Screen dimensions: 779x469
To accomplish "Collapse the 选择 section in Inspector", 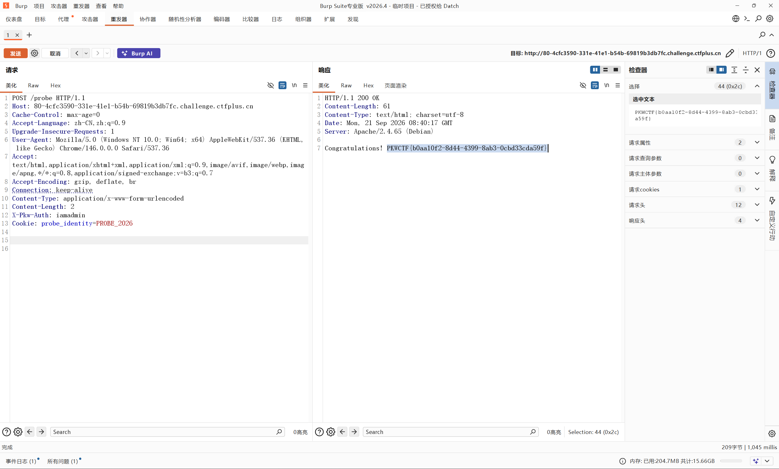I will [757, 86].
